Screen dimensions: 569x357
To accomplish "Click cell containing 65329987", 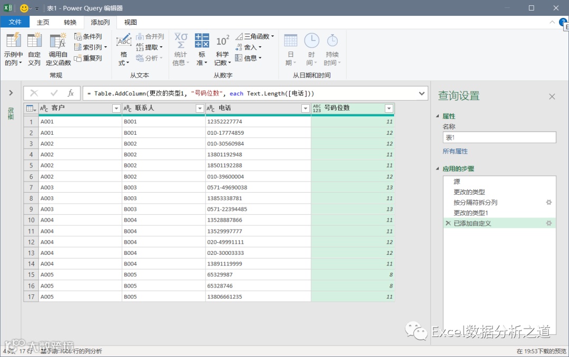I will click(x=258, y=275).
